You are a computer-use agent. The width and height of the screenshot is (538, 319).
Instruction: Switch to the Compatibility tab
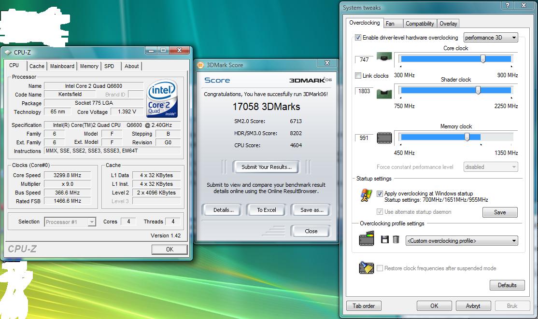[420, 24]
